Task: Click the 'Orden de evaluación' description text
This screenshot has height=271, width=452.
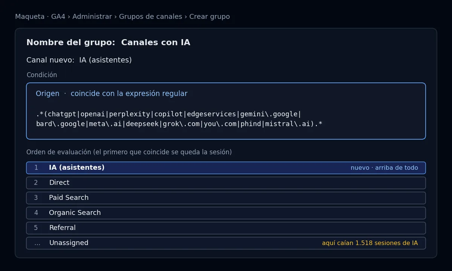Action: pyautogui.click(x=129, y=152)
